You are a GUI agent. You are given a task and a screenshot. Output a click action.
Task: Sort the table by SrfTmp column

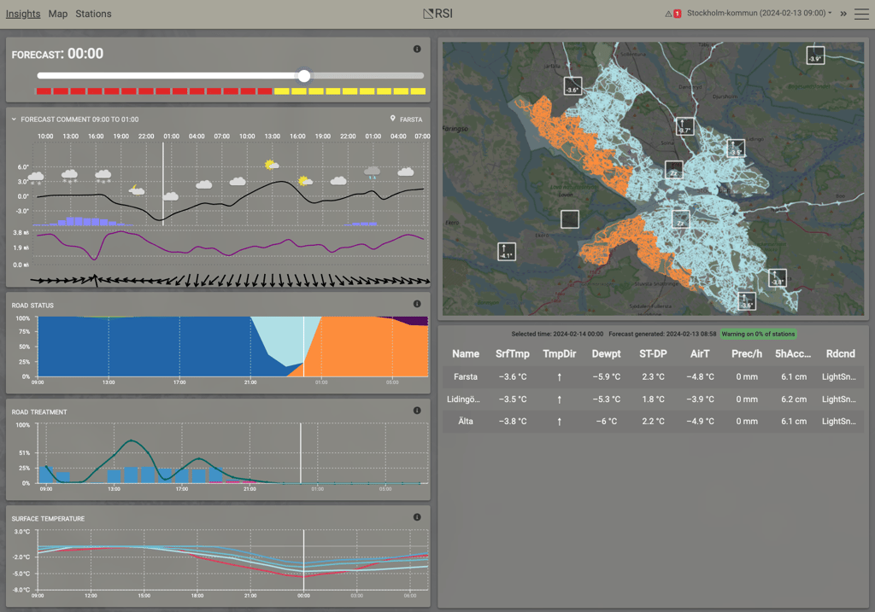[513, 354]
